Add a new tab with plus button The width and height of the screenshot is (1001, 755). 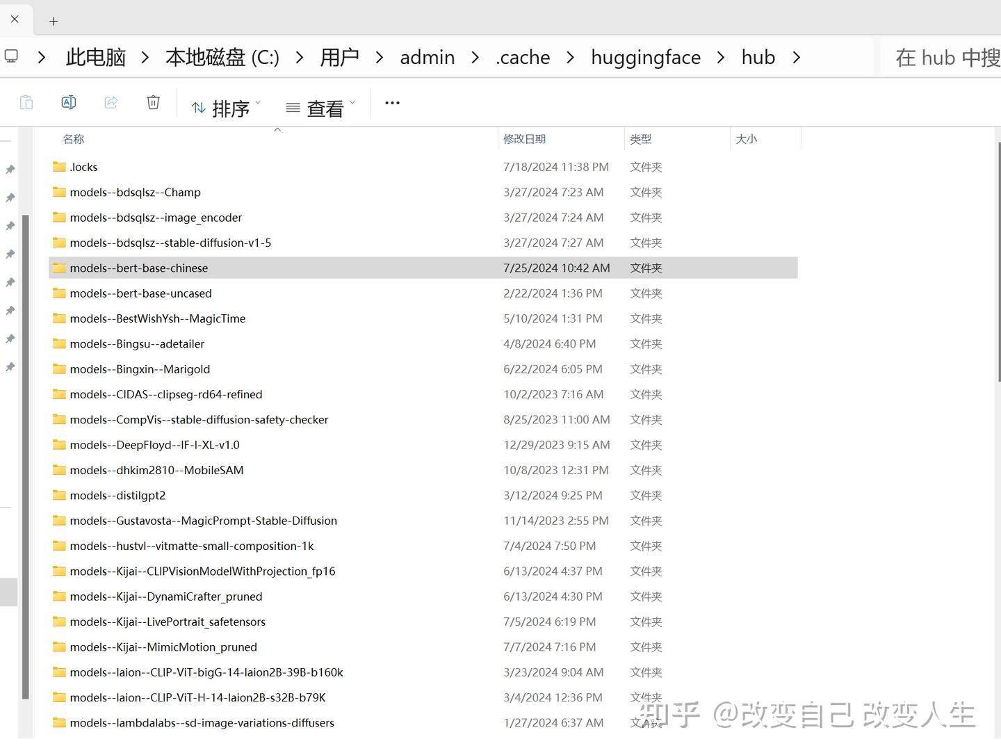[x=54, y=22]
